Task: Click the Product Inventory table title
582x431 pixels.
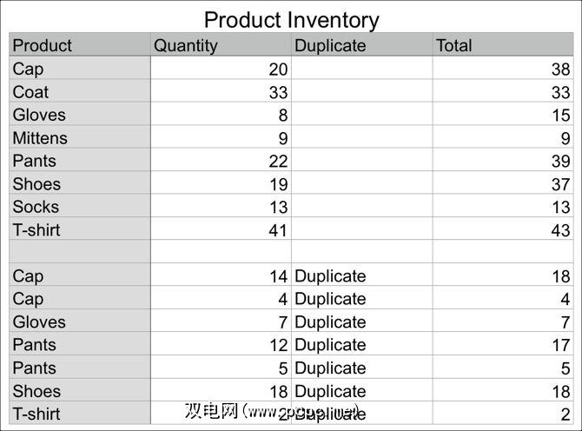Action: pyautogui.click(x=291, y=19)
